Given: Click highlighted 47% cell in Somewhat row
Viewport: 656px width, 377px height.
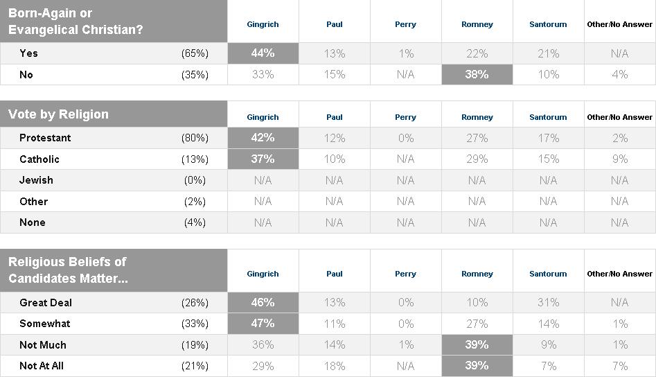Looking at the screenshot, I should click(x=263, y=324).
